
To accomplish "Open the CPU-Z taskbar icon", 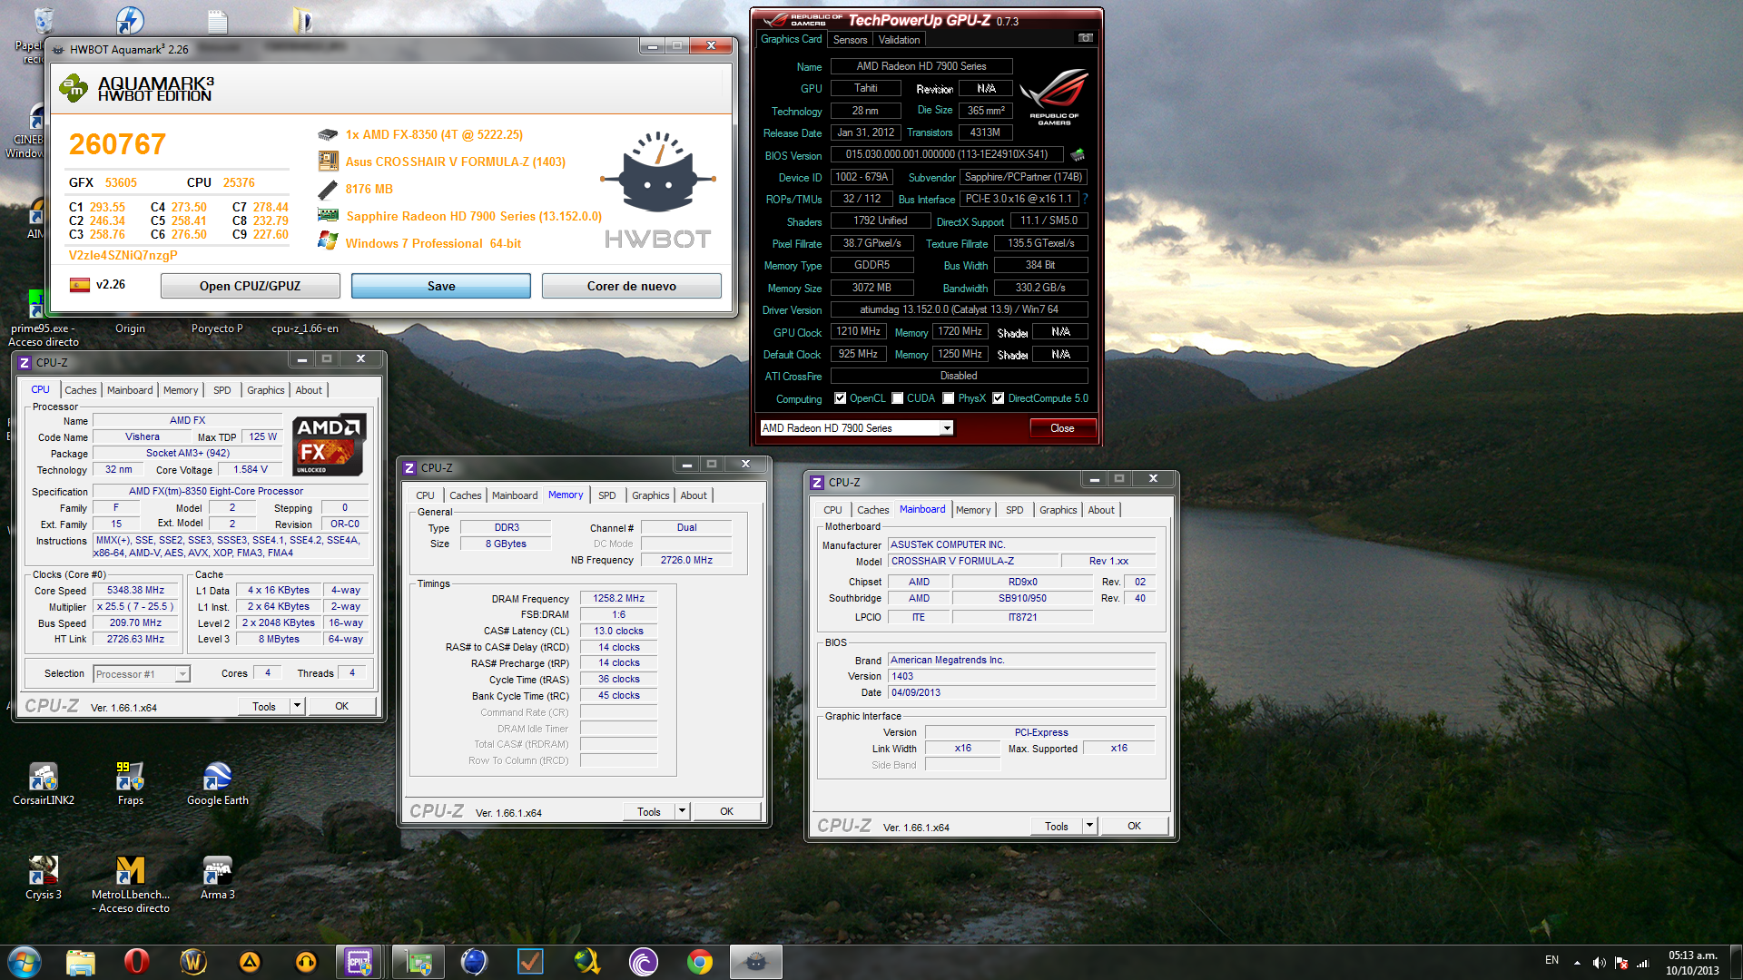I will coord(359,962).
